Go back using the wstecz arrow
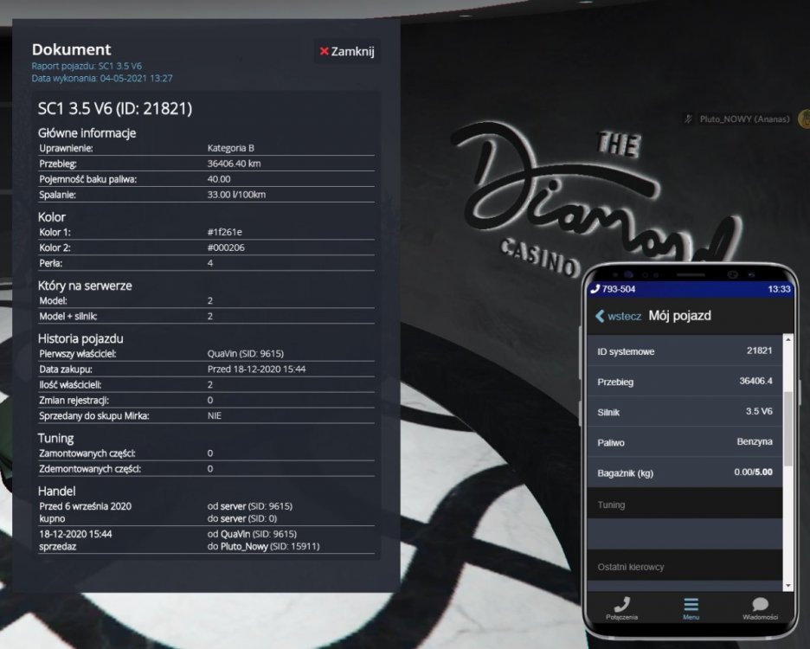Screen dimensions: 810x649 pyautogui.click(x=619, y=316)
